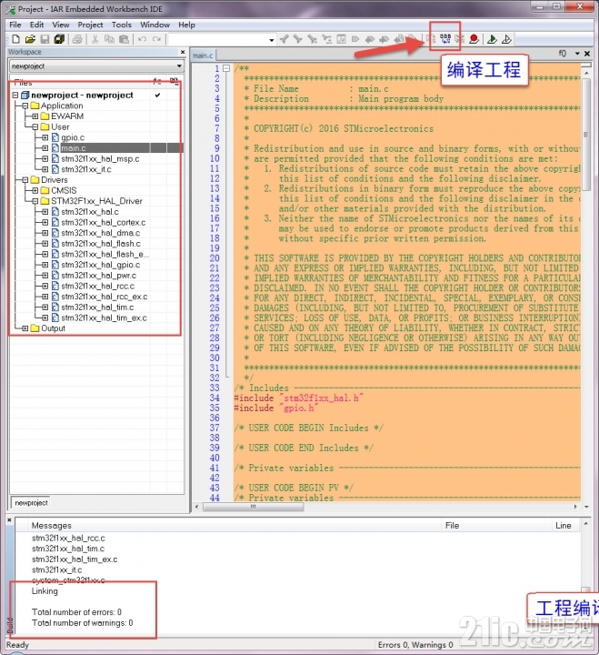Click the editor vertical scrollbar thumb
The image size is (599, 655).
tap(586, 134)
